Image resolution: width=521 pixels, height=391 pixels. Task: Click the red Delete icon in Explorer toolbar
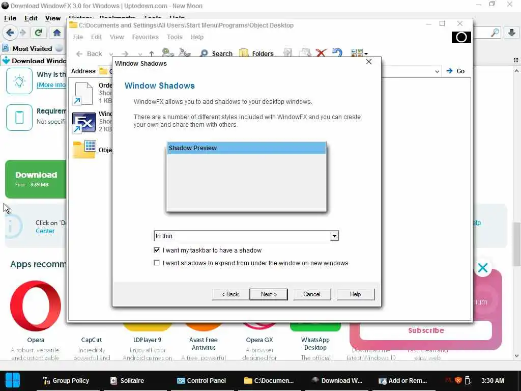click(x=321, y=53)
